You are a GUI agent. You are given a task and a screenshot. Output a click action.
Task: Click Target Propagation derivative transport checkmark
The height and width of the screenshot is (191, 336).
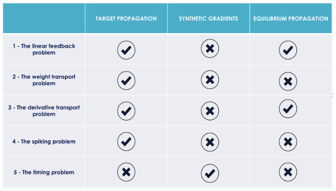coord(126,111)
